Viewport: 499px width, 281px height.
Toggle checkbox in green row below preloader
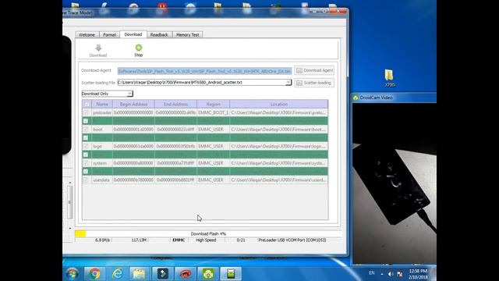click(x=86, y=121)
